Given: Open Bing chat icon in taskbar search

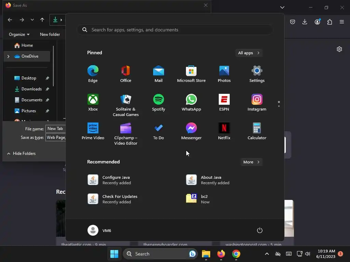Looking at the screenshot, I should pos(192,254).
